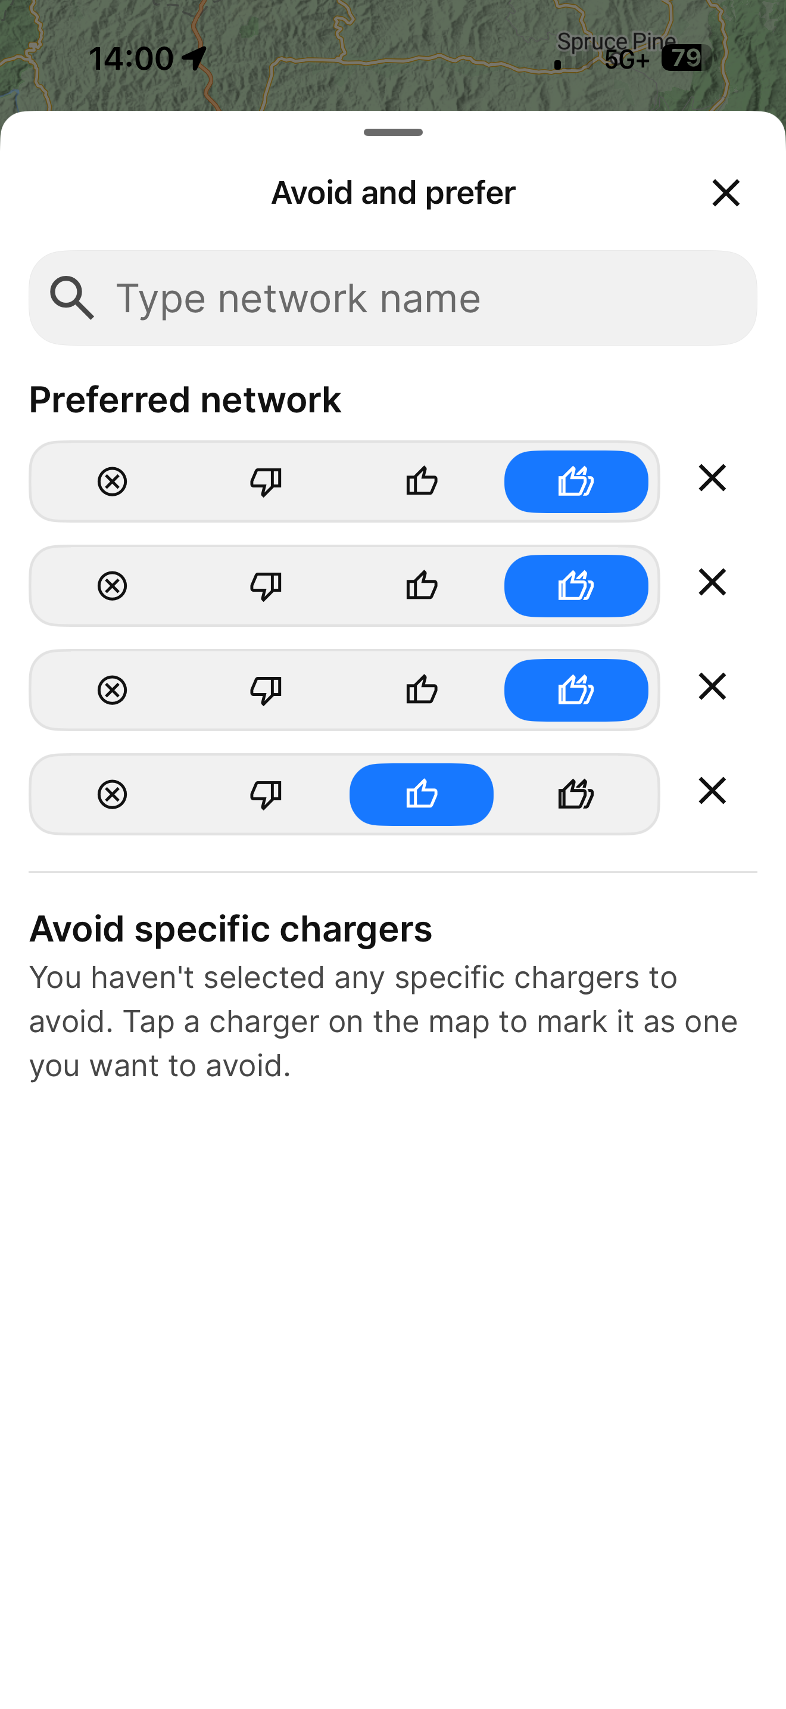This screenshot has height=1709, width=786.
Task: Select exclude option in third network row
Action: coord(112,690)
